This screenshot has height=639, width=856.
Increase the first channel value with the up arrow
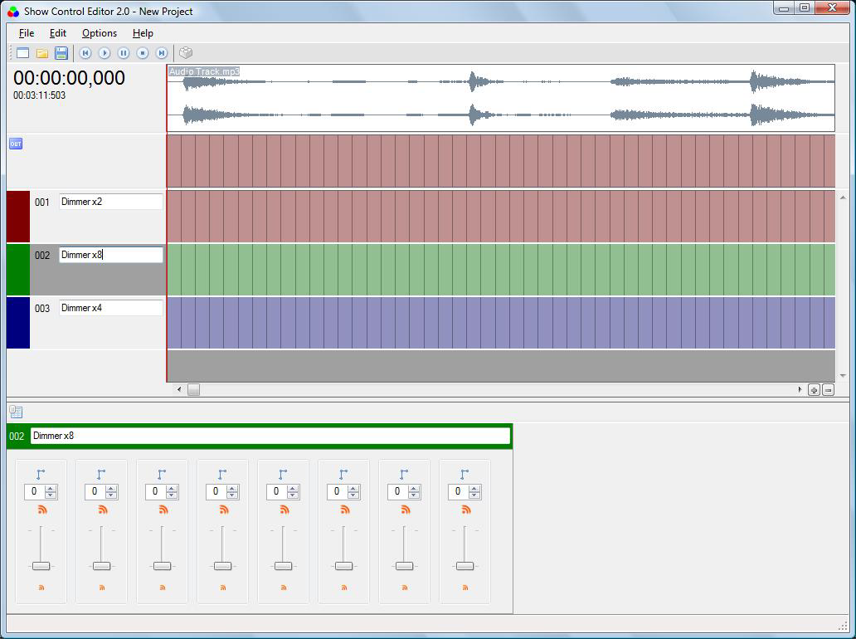(x=51, y=489)
